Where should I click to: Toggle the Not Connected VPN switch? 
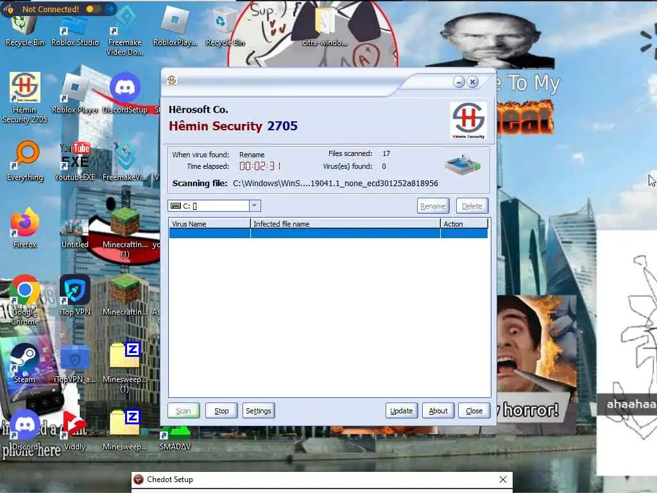tap(93, 9)
